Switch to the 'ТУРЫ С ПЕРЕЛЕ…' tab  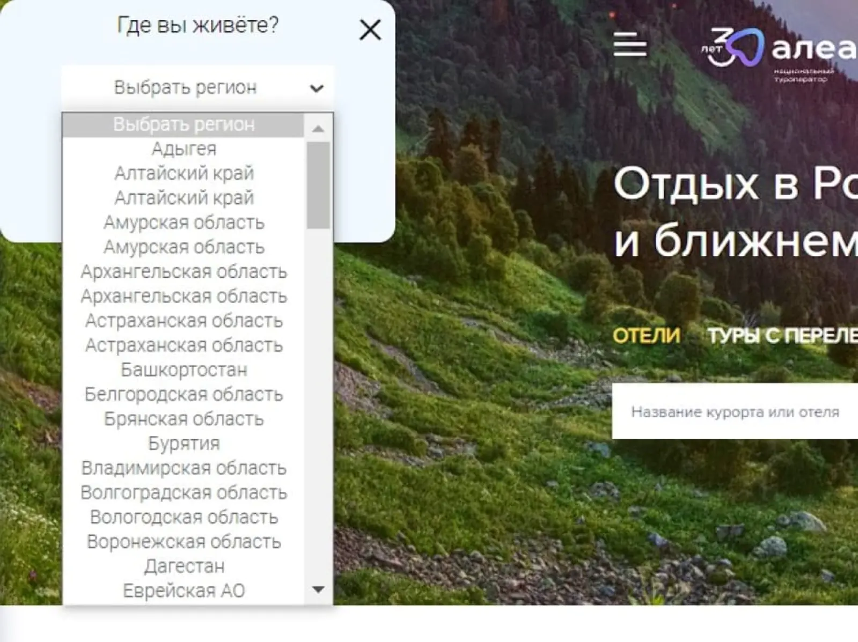[782, 336]
